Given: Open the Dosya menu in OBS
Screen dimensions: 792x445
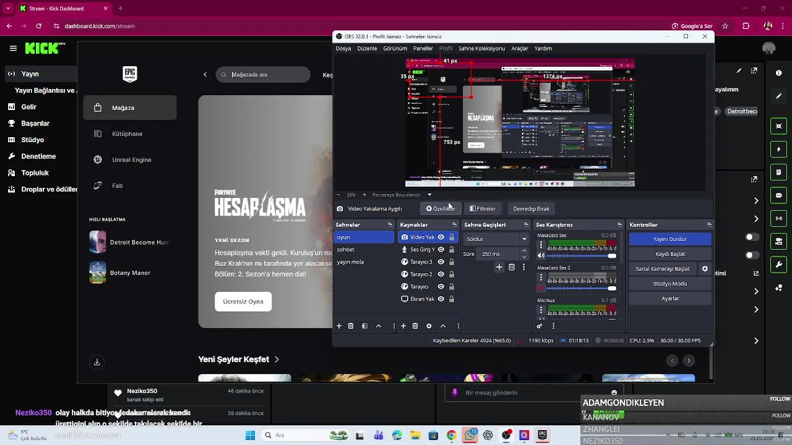Looking at the screenshot, I should tap(343, 48).
